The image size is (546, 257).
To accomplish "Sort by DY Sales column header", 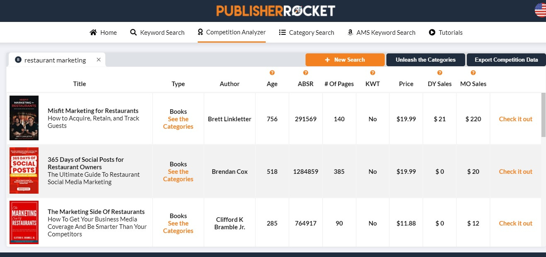I will [440, 84].
